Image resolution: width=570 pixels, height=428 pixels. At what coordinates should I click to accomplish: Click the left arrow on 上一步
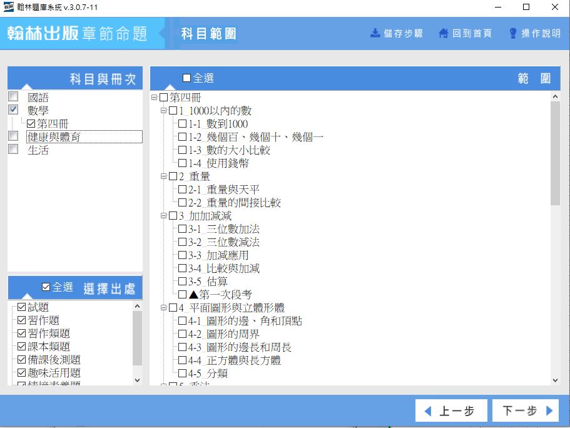pyautogui.click(x=428, y=411)
